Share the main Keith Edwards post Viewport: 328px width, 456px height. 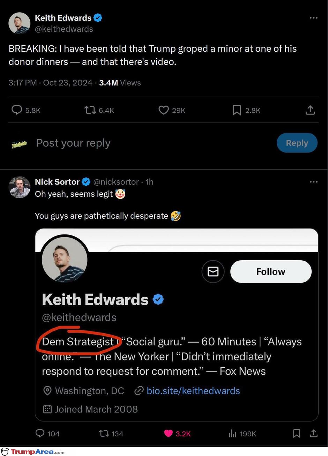click(310, 110)
